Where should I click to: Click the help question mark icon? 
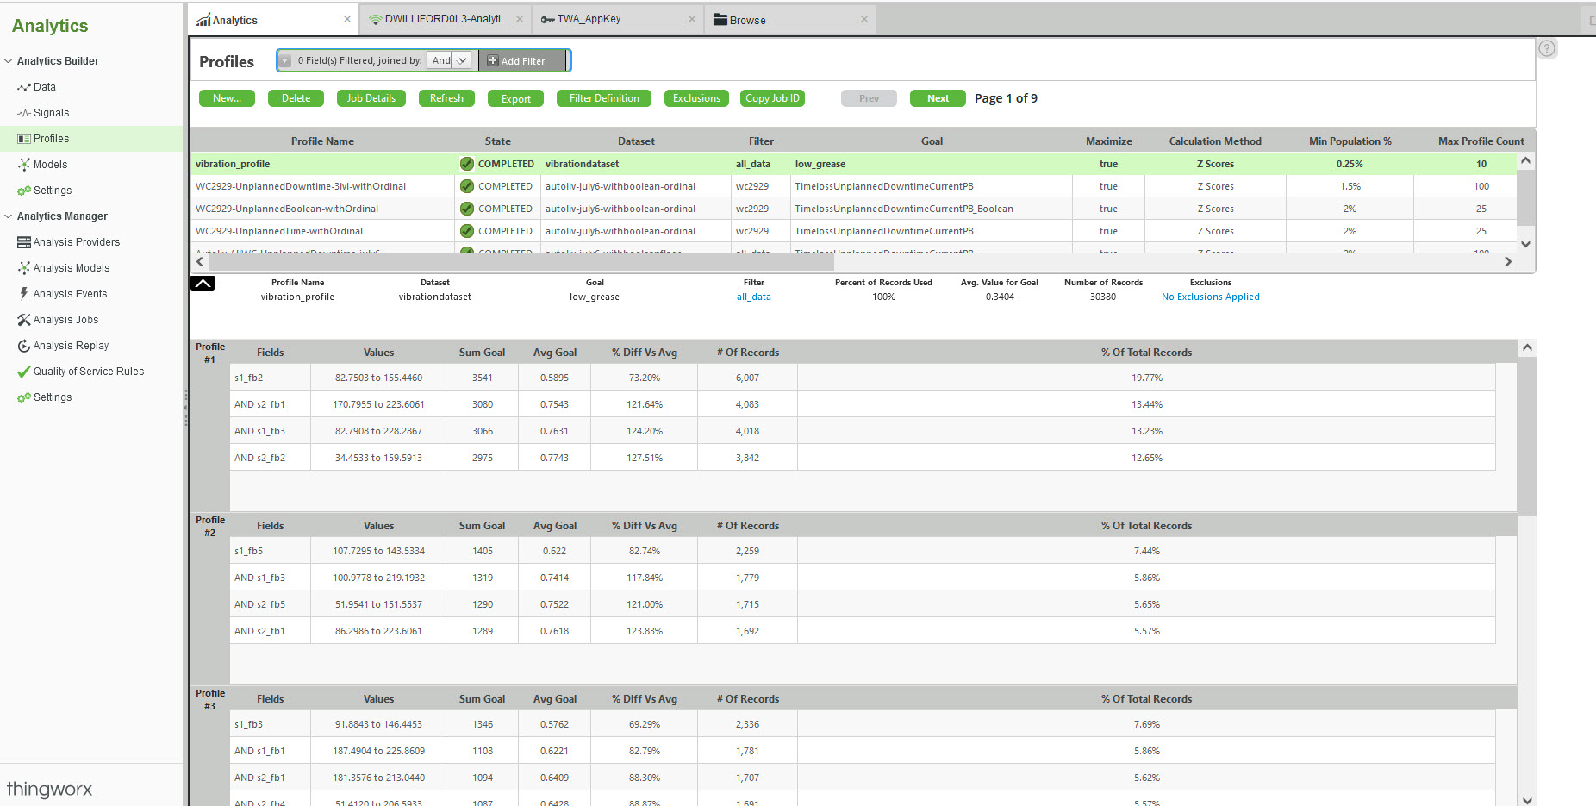pos(1547,49)
